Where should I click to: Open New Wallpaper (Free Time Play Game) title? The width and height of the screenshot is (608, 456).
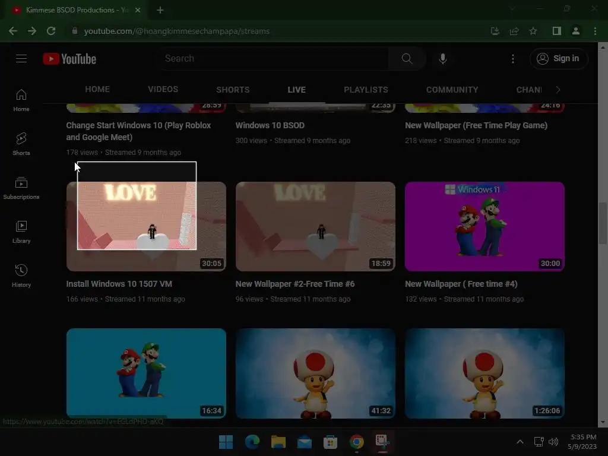pos(476,125)
